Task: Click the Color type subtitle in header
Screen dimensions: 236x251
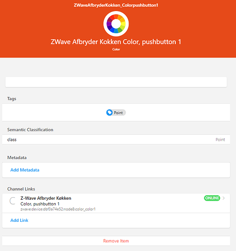Action: click(116, 49)
